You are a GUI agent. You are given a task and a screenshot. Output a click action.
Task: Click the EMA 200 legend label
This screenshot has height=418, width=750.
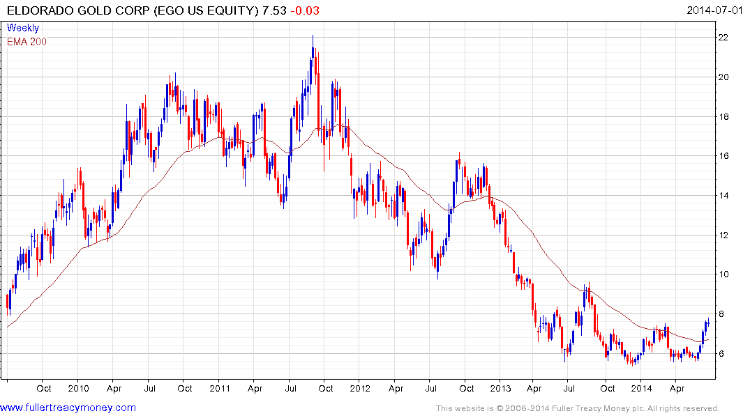pos(27,42)
